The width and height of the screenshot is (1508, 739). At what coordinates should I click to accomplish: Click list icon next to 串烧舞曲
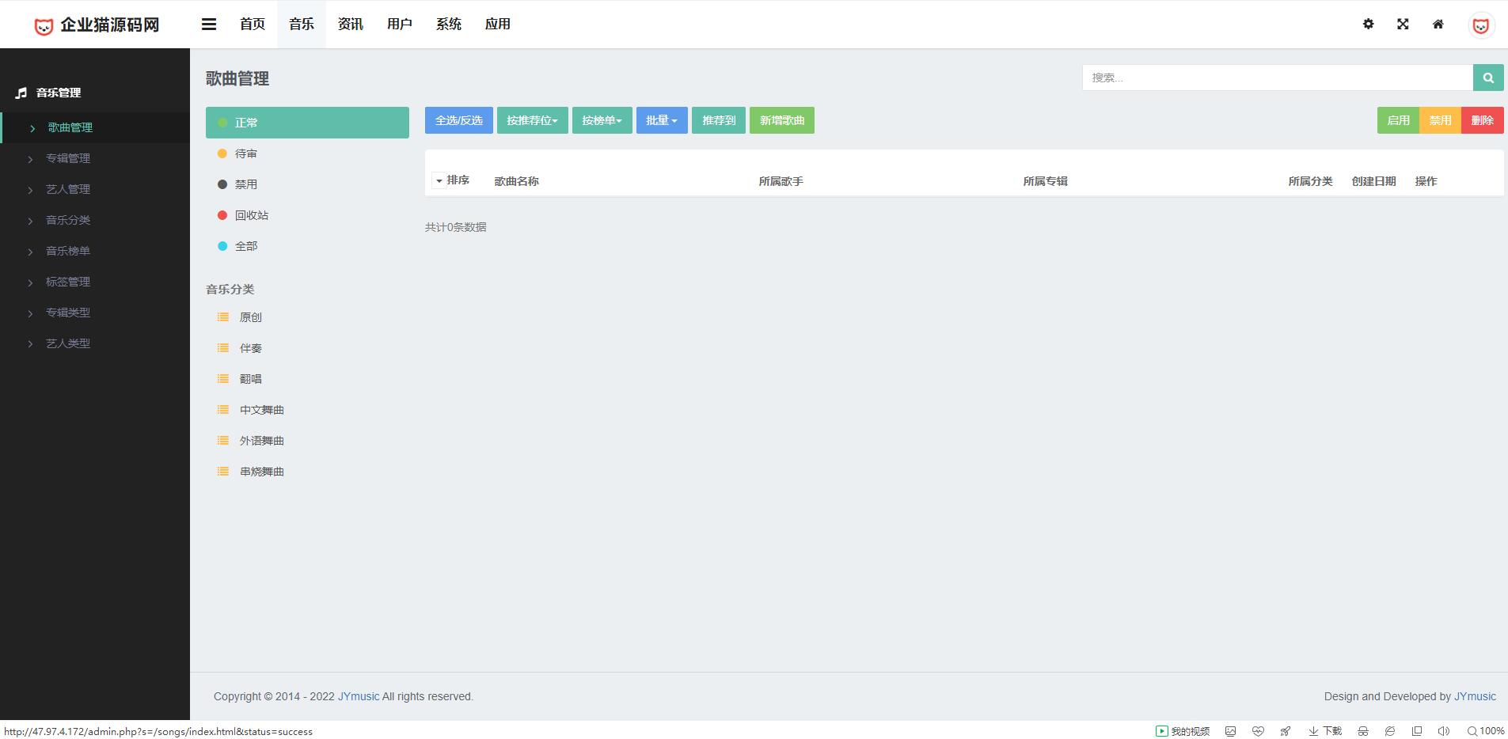223,472
